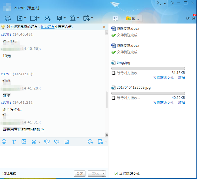The width and height of the screenshot is (197, 179).
Task: Open the contact profile card tab
Action: click(x=115, y=18)
